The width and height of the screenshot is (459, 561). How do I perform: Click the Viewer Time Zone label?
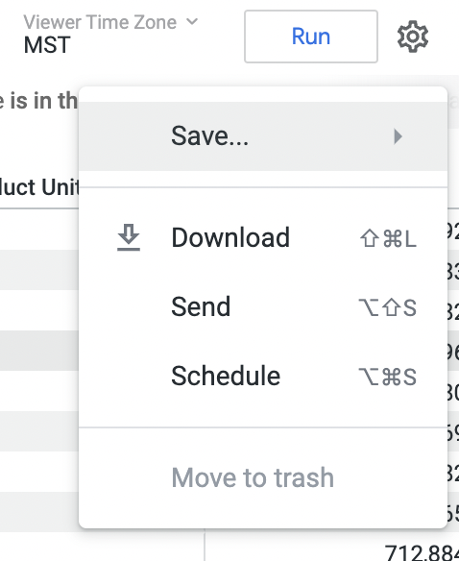click(100, 22)
